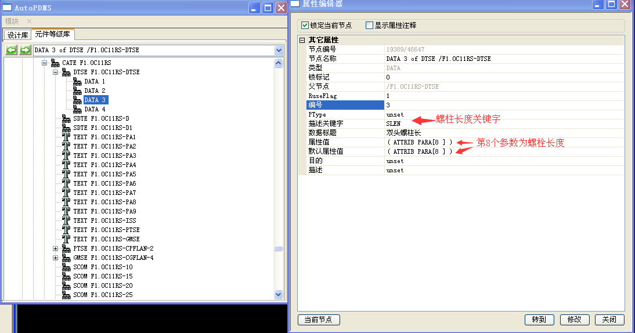Select the DATA 4 tree item
The height and width of the screenshot is (333, 635).
pyautogui.click(x=95, y=109)
